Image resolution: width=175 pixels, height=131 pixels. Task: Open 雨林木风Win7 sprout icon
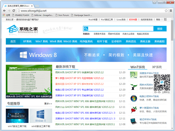pos(134,87)
